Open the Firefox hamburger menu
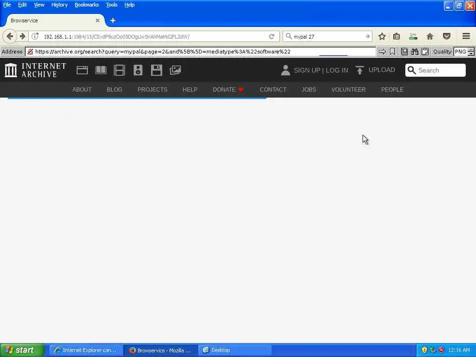The width and height of the screenshot is (476, 357). [466, 36]
